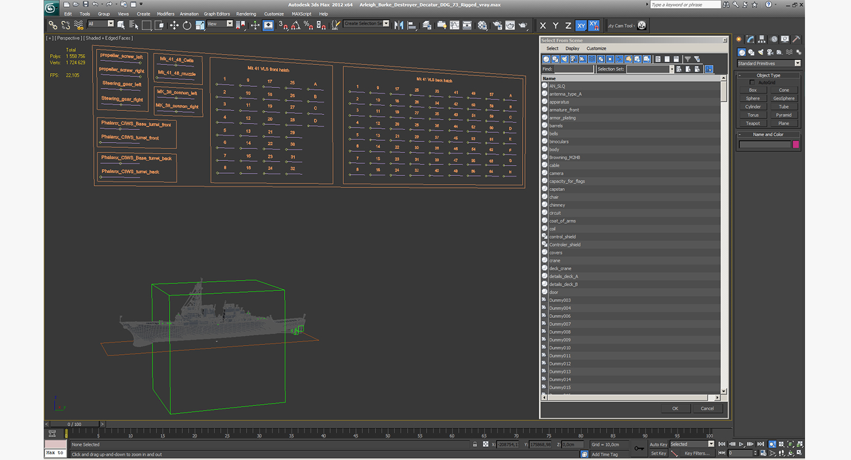
Task: Open the viewport Shaded + Edged Faces menu
Action: (108, 38)
